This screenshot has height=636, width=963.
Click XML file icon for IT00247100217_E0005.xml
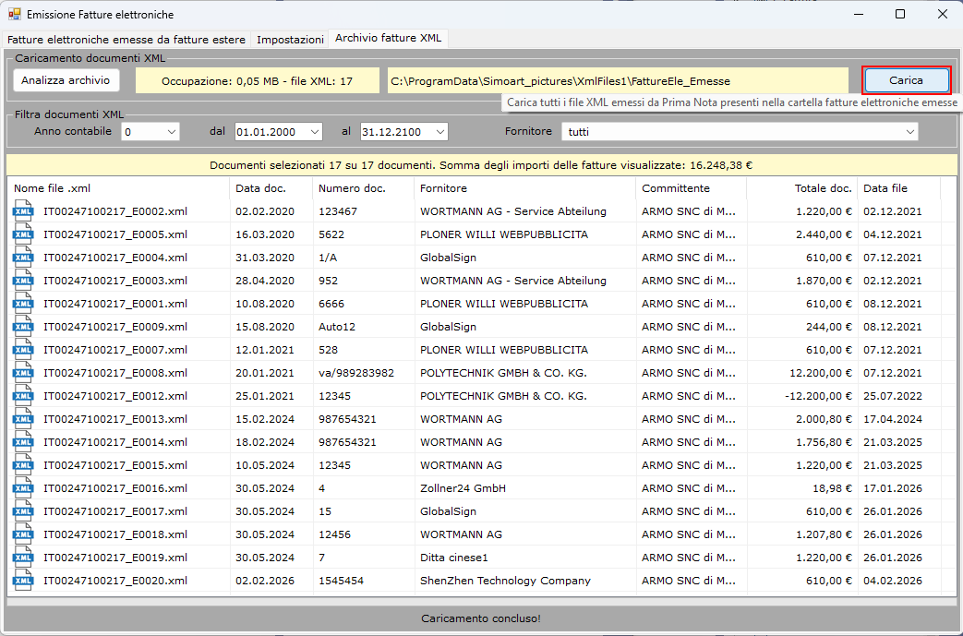[x=22, y=234]
